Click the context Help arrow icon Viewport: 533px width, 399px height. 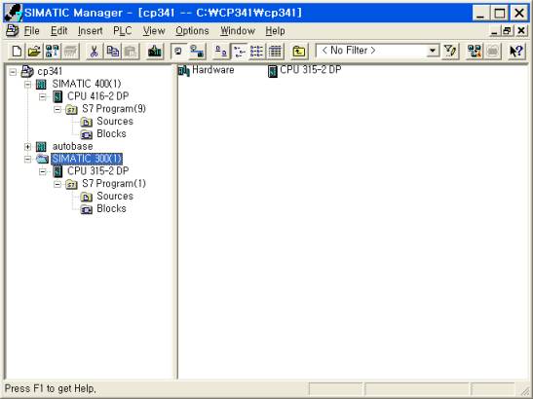pos(516,52)
